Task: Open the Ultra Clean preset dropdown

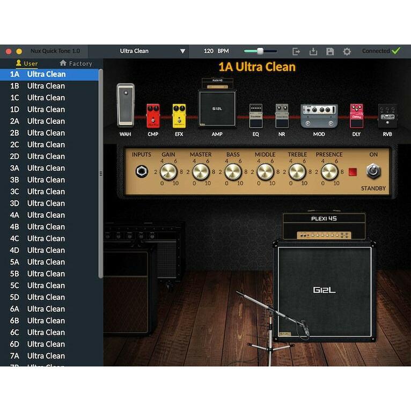Action: 152,51
